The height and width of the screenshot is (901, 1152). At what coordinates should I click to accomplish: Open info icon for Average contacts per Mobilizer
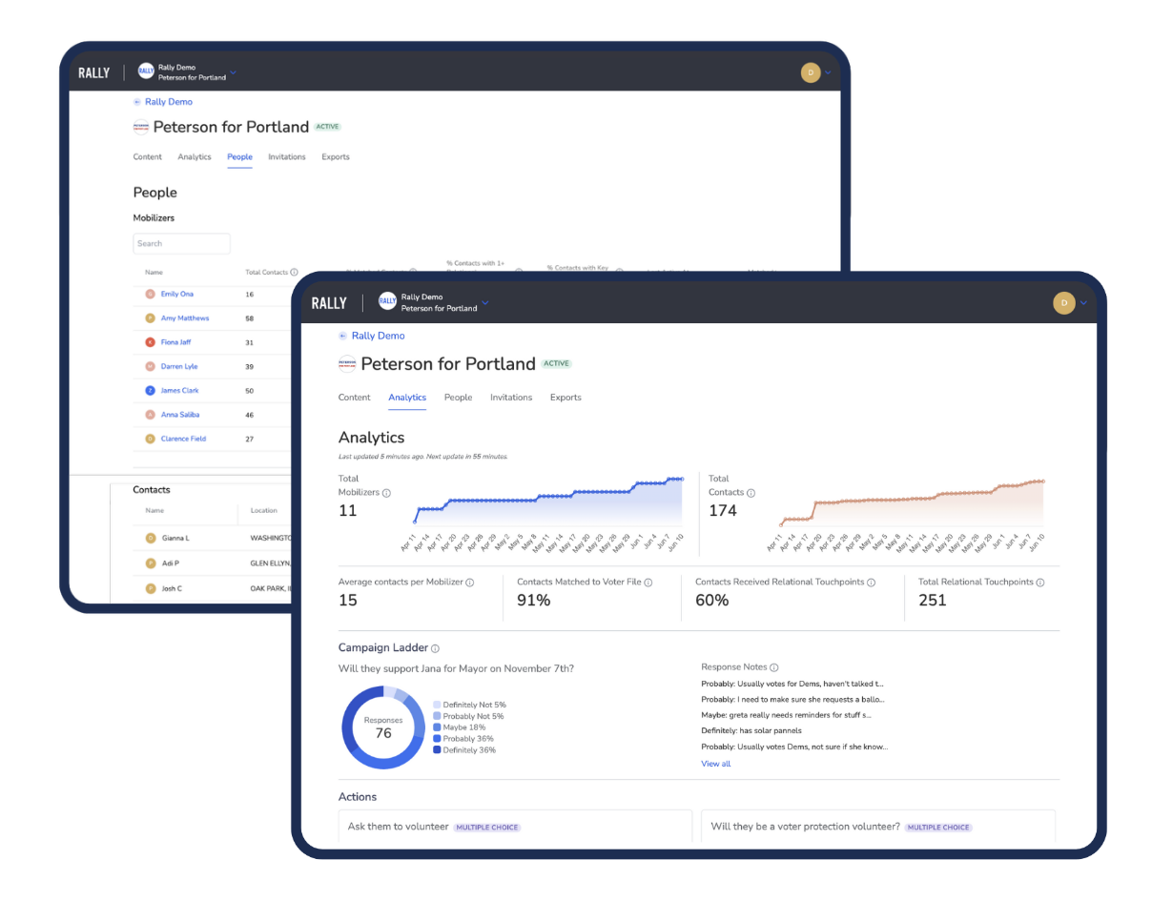(469, 583)
